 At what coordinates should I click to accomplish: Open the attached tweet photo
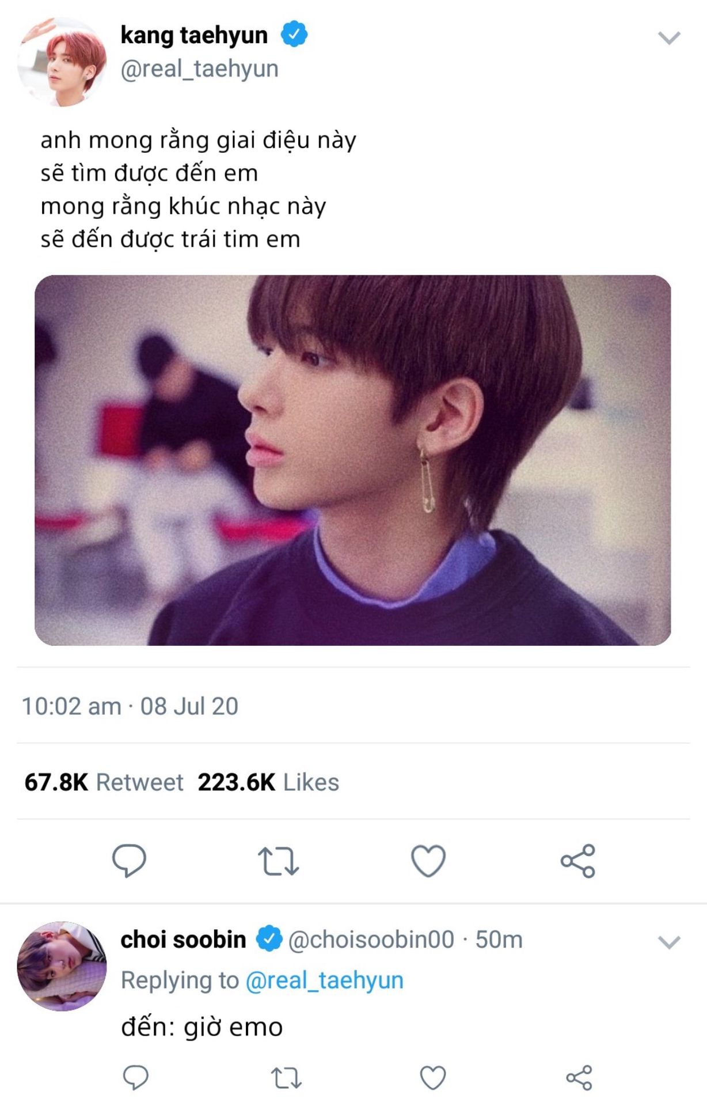(x=352, y=460)
